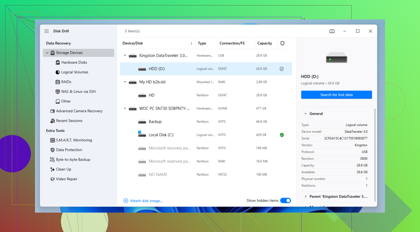Click the gray shield icon in HDD (D:) row
The width and height of the screenshot is (420, 232).
click(x=282, y=69)
